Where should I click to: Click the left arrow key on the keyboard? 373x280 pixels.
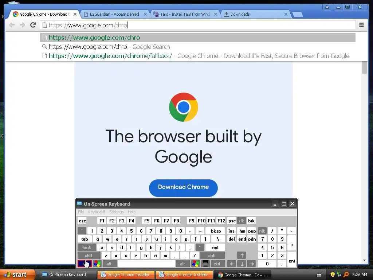(x=232, y=264)
